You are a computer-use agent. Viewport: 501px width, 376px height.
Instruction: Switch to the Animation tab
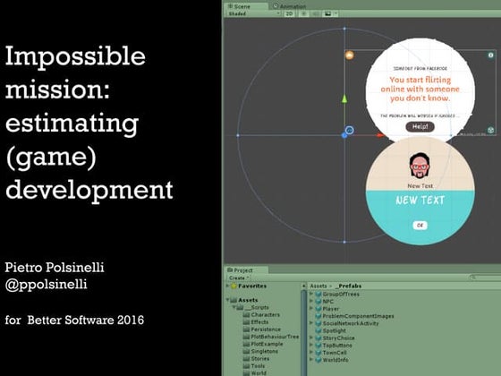(x=290, y=6)
